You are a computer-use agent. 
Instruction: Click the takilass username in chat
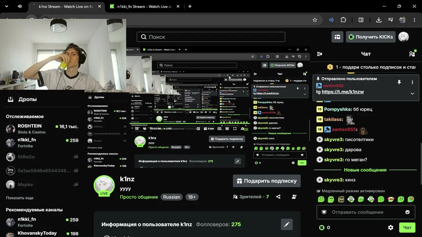pos(333,119)
